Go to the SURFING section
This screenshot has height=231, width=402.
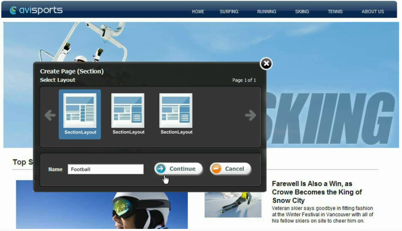[229, 12]
